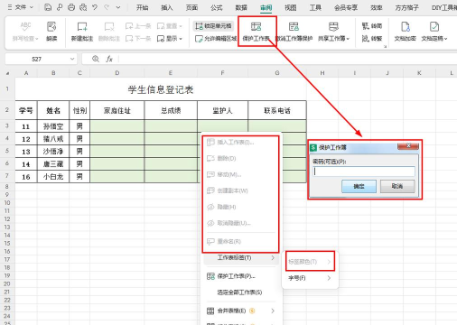Click the name box cell reference field

pyautogui.click(x=37, y=59)
